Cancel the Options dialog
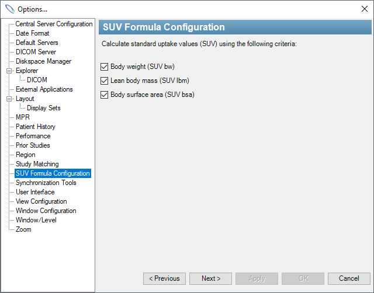Image resolution: width=374 pixels, height=293 pixels. pos(349,278)
